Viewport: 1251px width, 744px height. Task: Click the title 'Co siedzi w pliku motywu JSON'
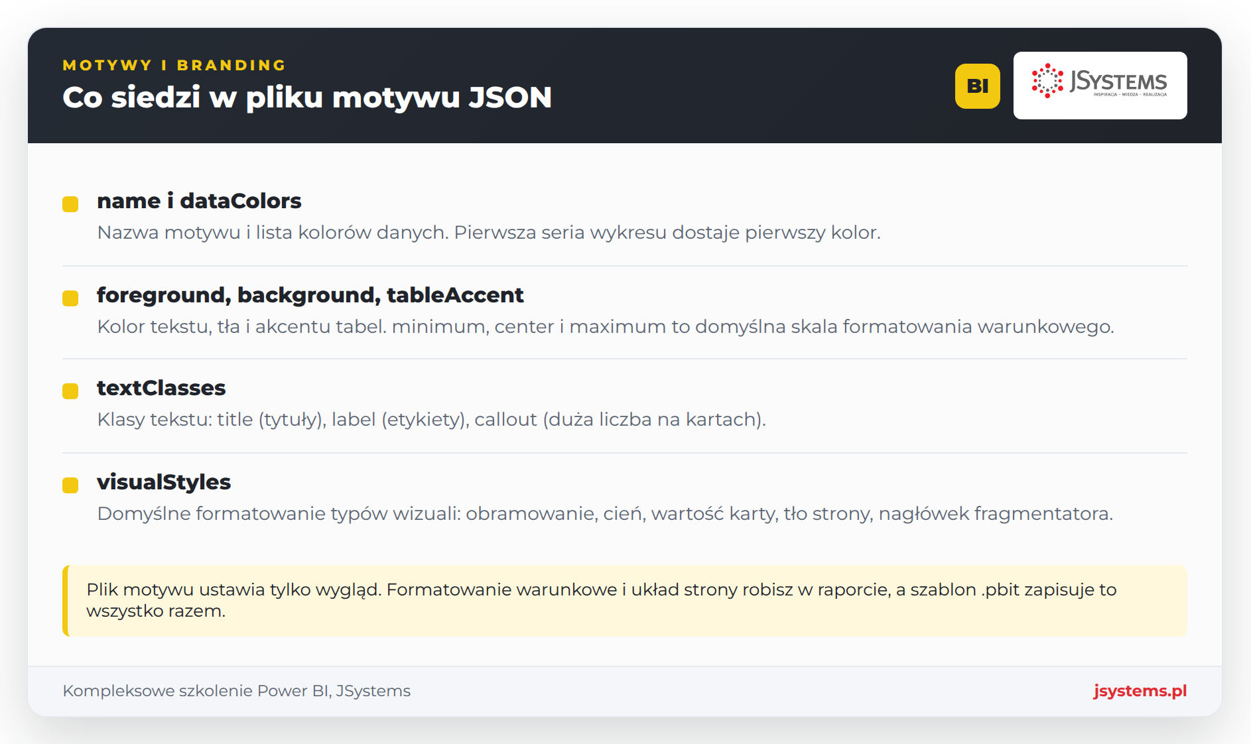[x=307, y=97]
